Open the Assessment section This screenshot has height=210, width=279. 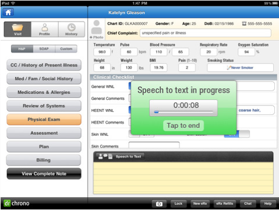point(44,133)
